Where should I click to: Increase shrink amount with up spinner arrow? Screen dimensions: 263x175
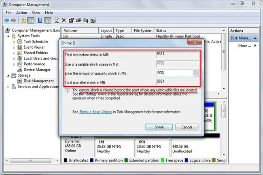[x=195, y=72]
